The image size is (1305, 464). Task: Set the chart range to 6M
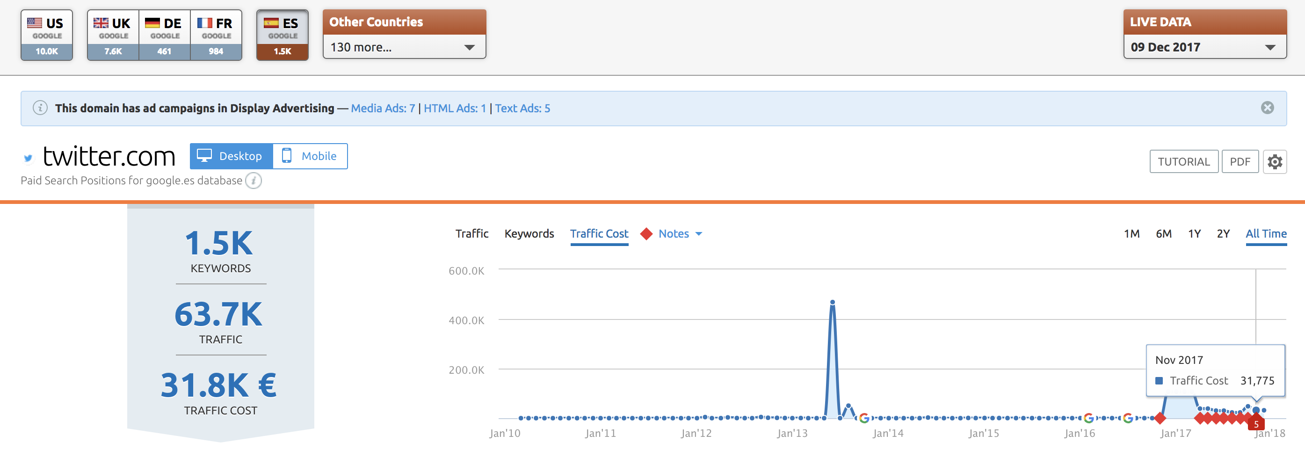click(1164, 233)
